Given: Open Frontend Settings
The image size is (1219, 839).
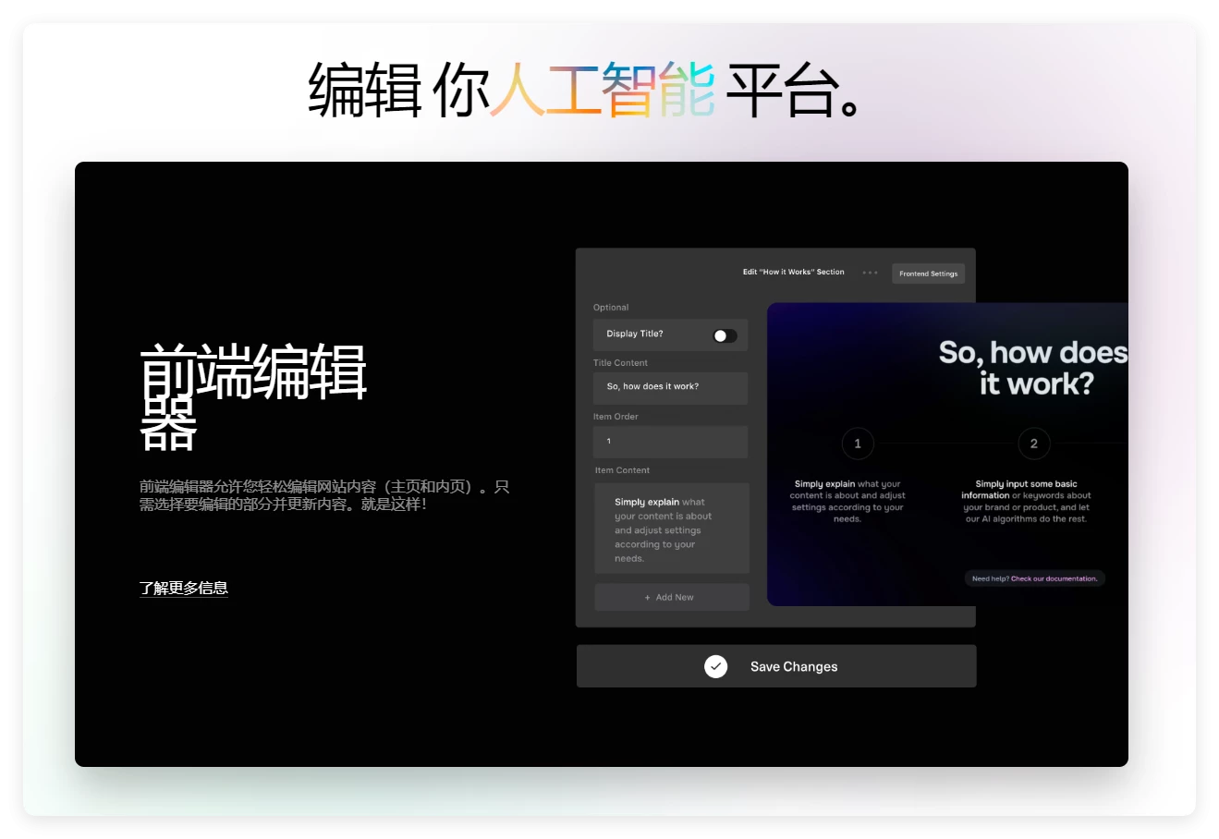Looking at the screenshot, I should [x=928, y=274].
